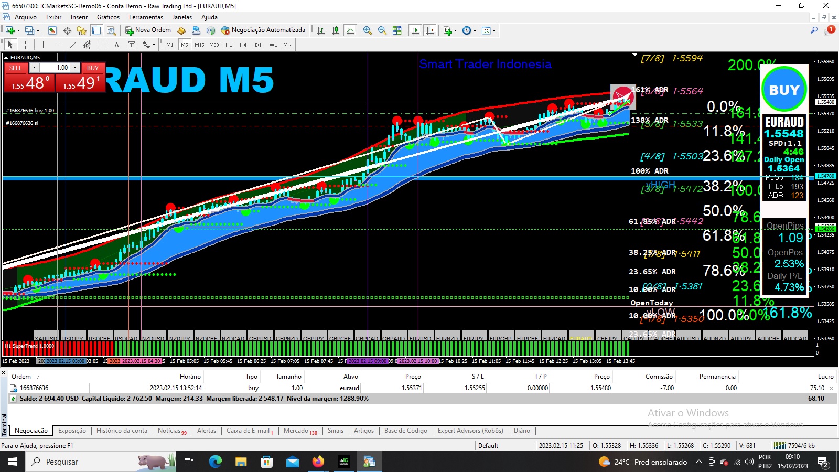The width and height of the screenshot is (839, 472).
Task: Open the search magnifier in toolbar
Action: pos(814,30)
